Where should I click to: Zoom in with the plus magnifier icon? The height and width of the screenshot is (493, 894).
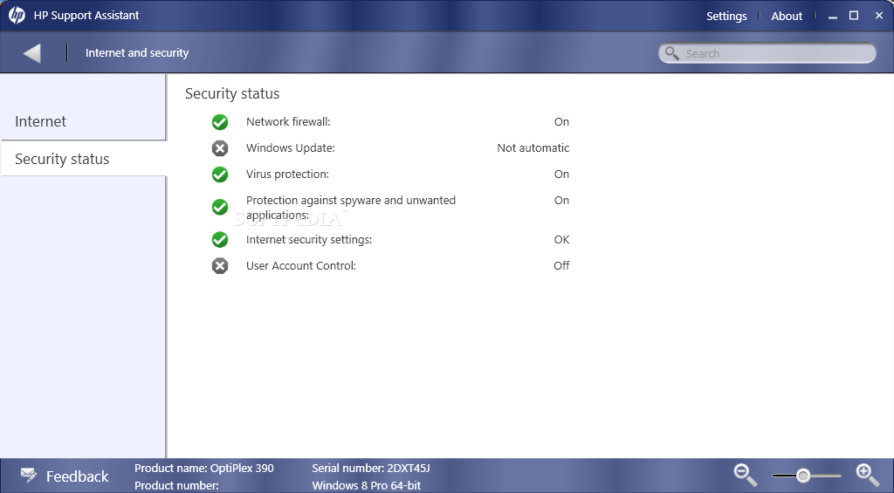tap(867, 475)
